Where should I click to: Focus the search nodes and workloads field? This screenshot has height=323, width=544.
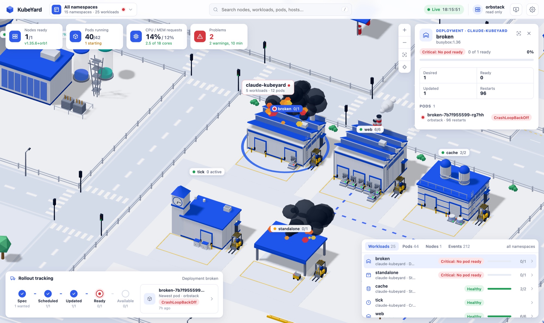pos(280,10)
